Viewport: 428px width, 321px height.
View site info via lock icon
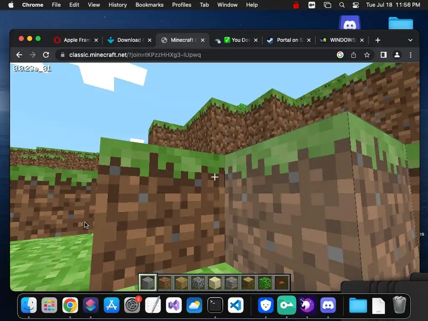(63, 55)
